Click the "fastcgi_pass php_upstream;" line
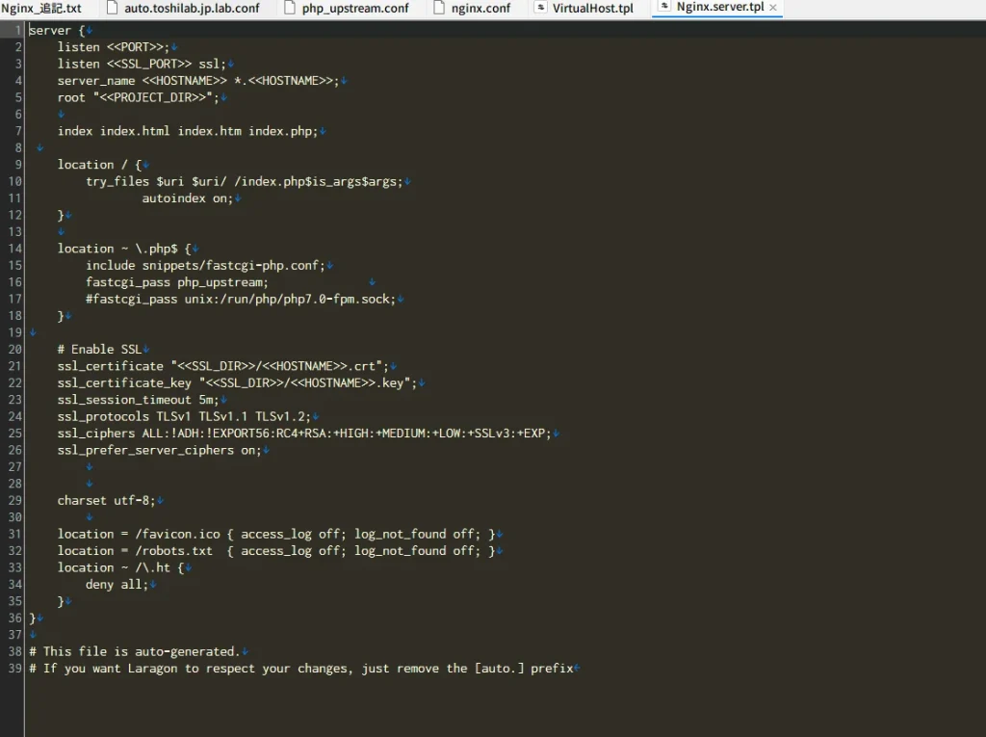This screenshot has width=986, height=737. 177,282
